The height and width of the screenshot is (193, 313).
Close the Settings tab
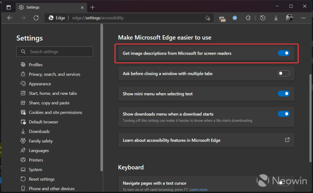(82, 7)
